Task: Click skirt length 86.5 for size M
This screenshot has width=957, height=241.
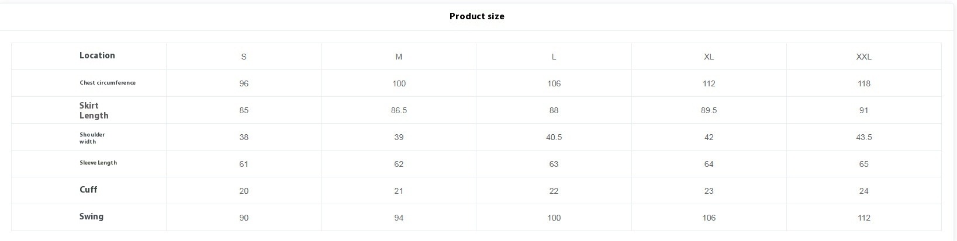Action: (x=399, y=110)
